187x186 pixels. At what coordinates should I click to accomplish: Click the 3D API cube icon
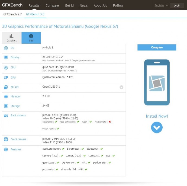click(x=6, y=87)
